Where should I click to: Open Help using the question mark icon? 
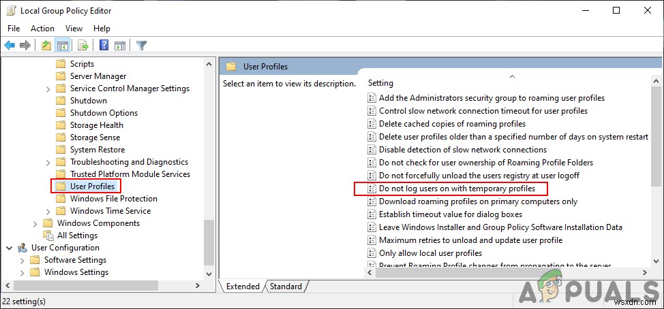pyautogui.click(x=104, y=46)
